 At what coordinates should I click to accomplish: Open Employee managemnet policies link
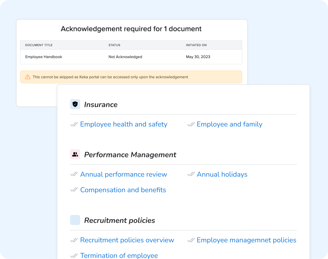246,240
